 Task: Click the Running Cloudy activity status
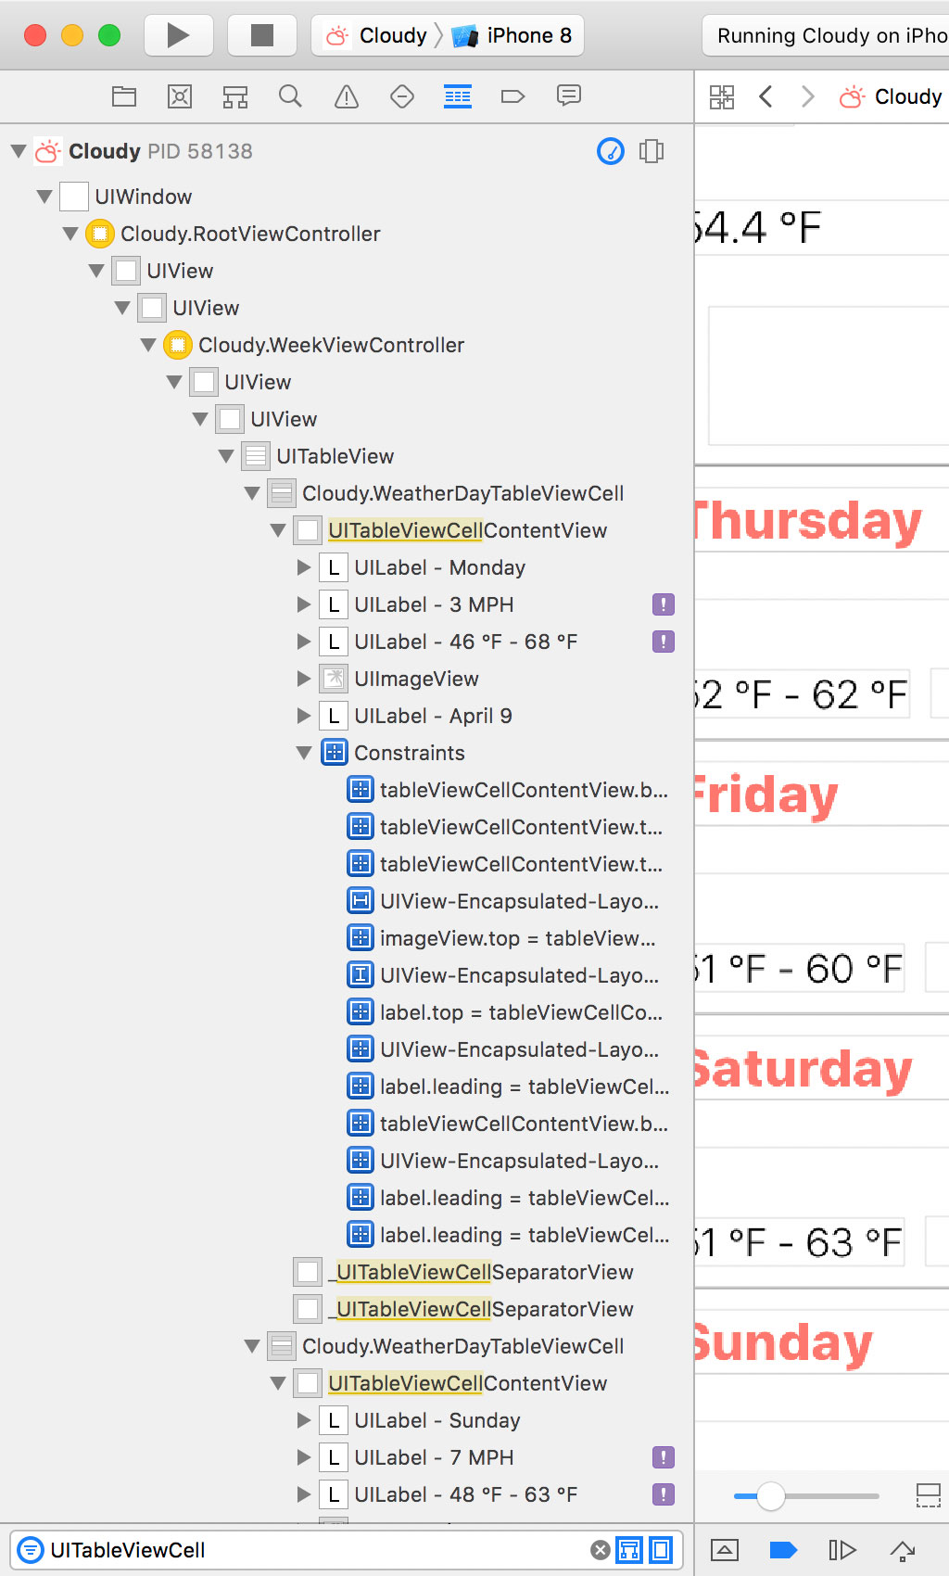coord(826,35)
